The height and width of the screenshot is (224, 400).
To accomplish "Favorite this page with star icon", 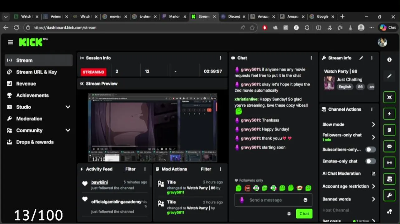I will pyautogui.click(x=252, y=28).
